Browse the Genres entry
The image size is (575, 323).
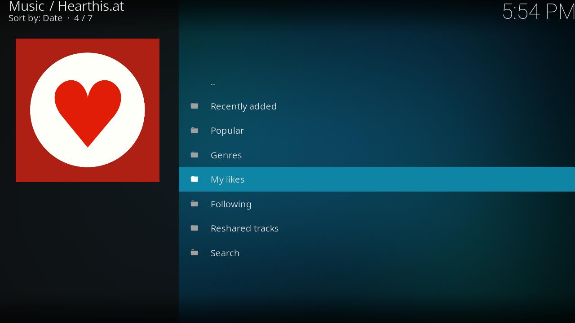pos(226,155)
